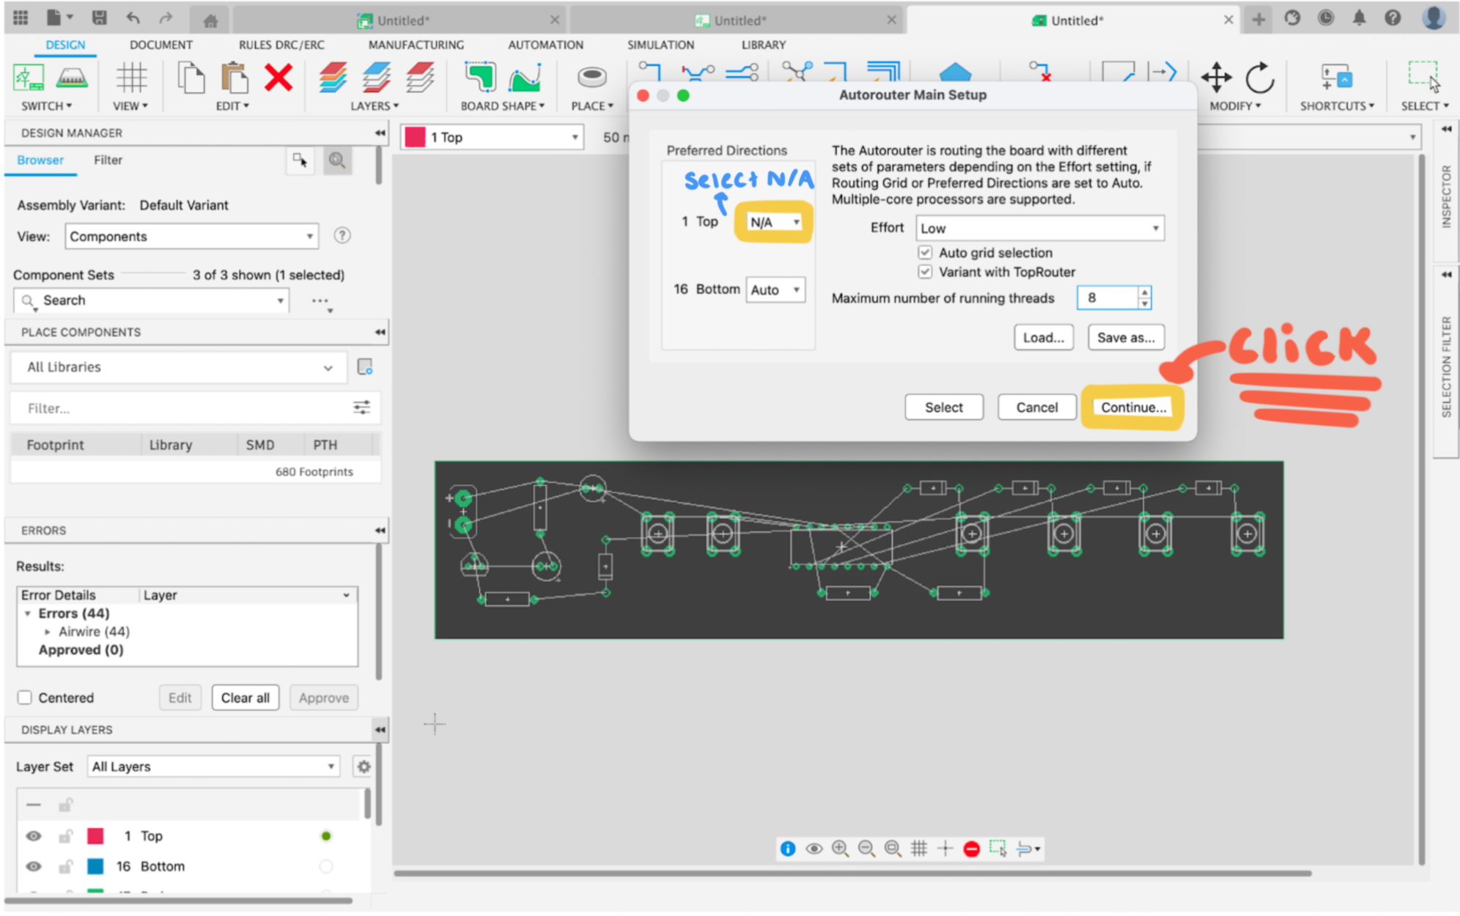This screenshot has height=916, width=1460.
Task: Expand the Airwire (44) tree item
Action: 48,632
